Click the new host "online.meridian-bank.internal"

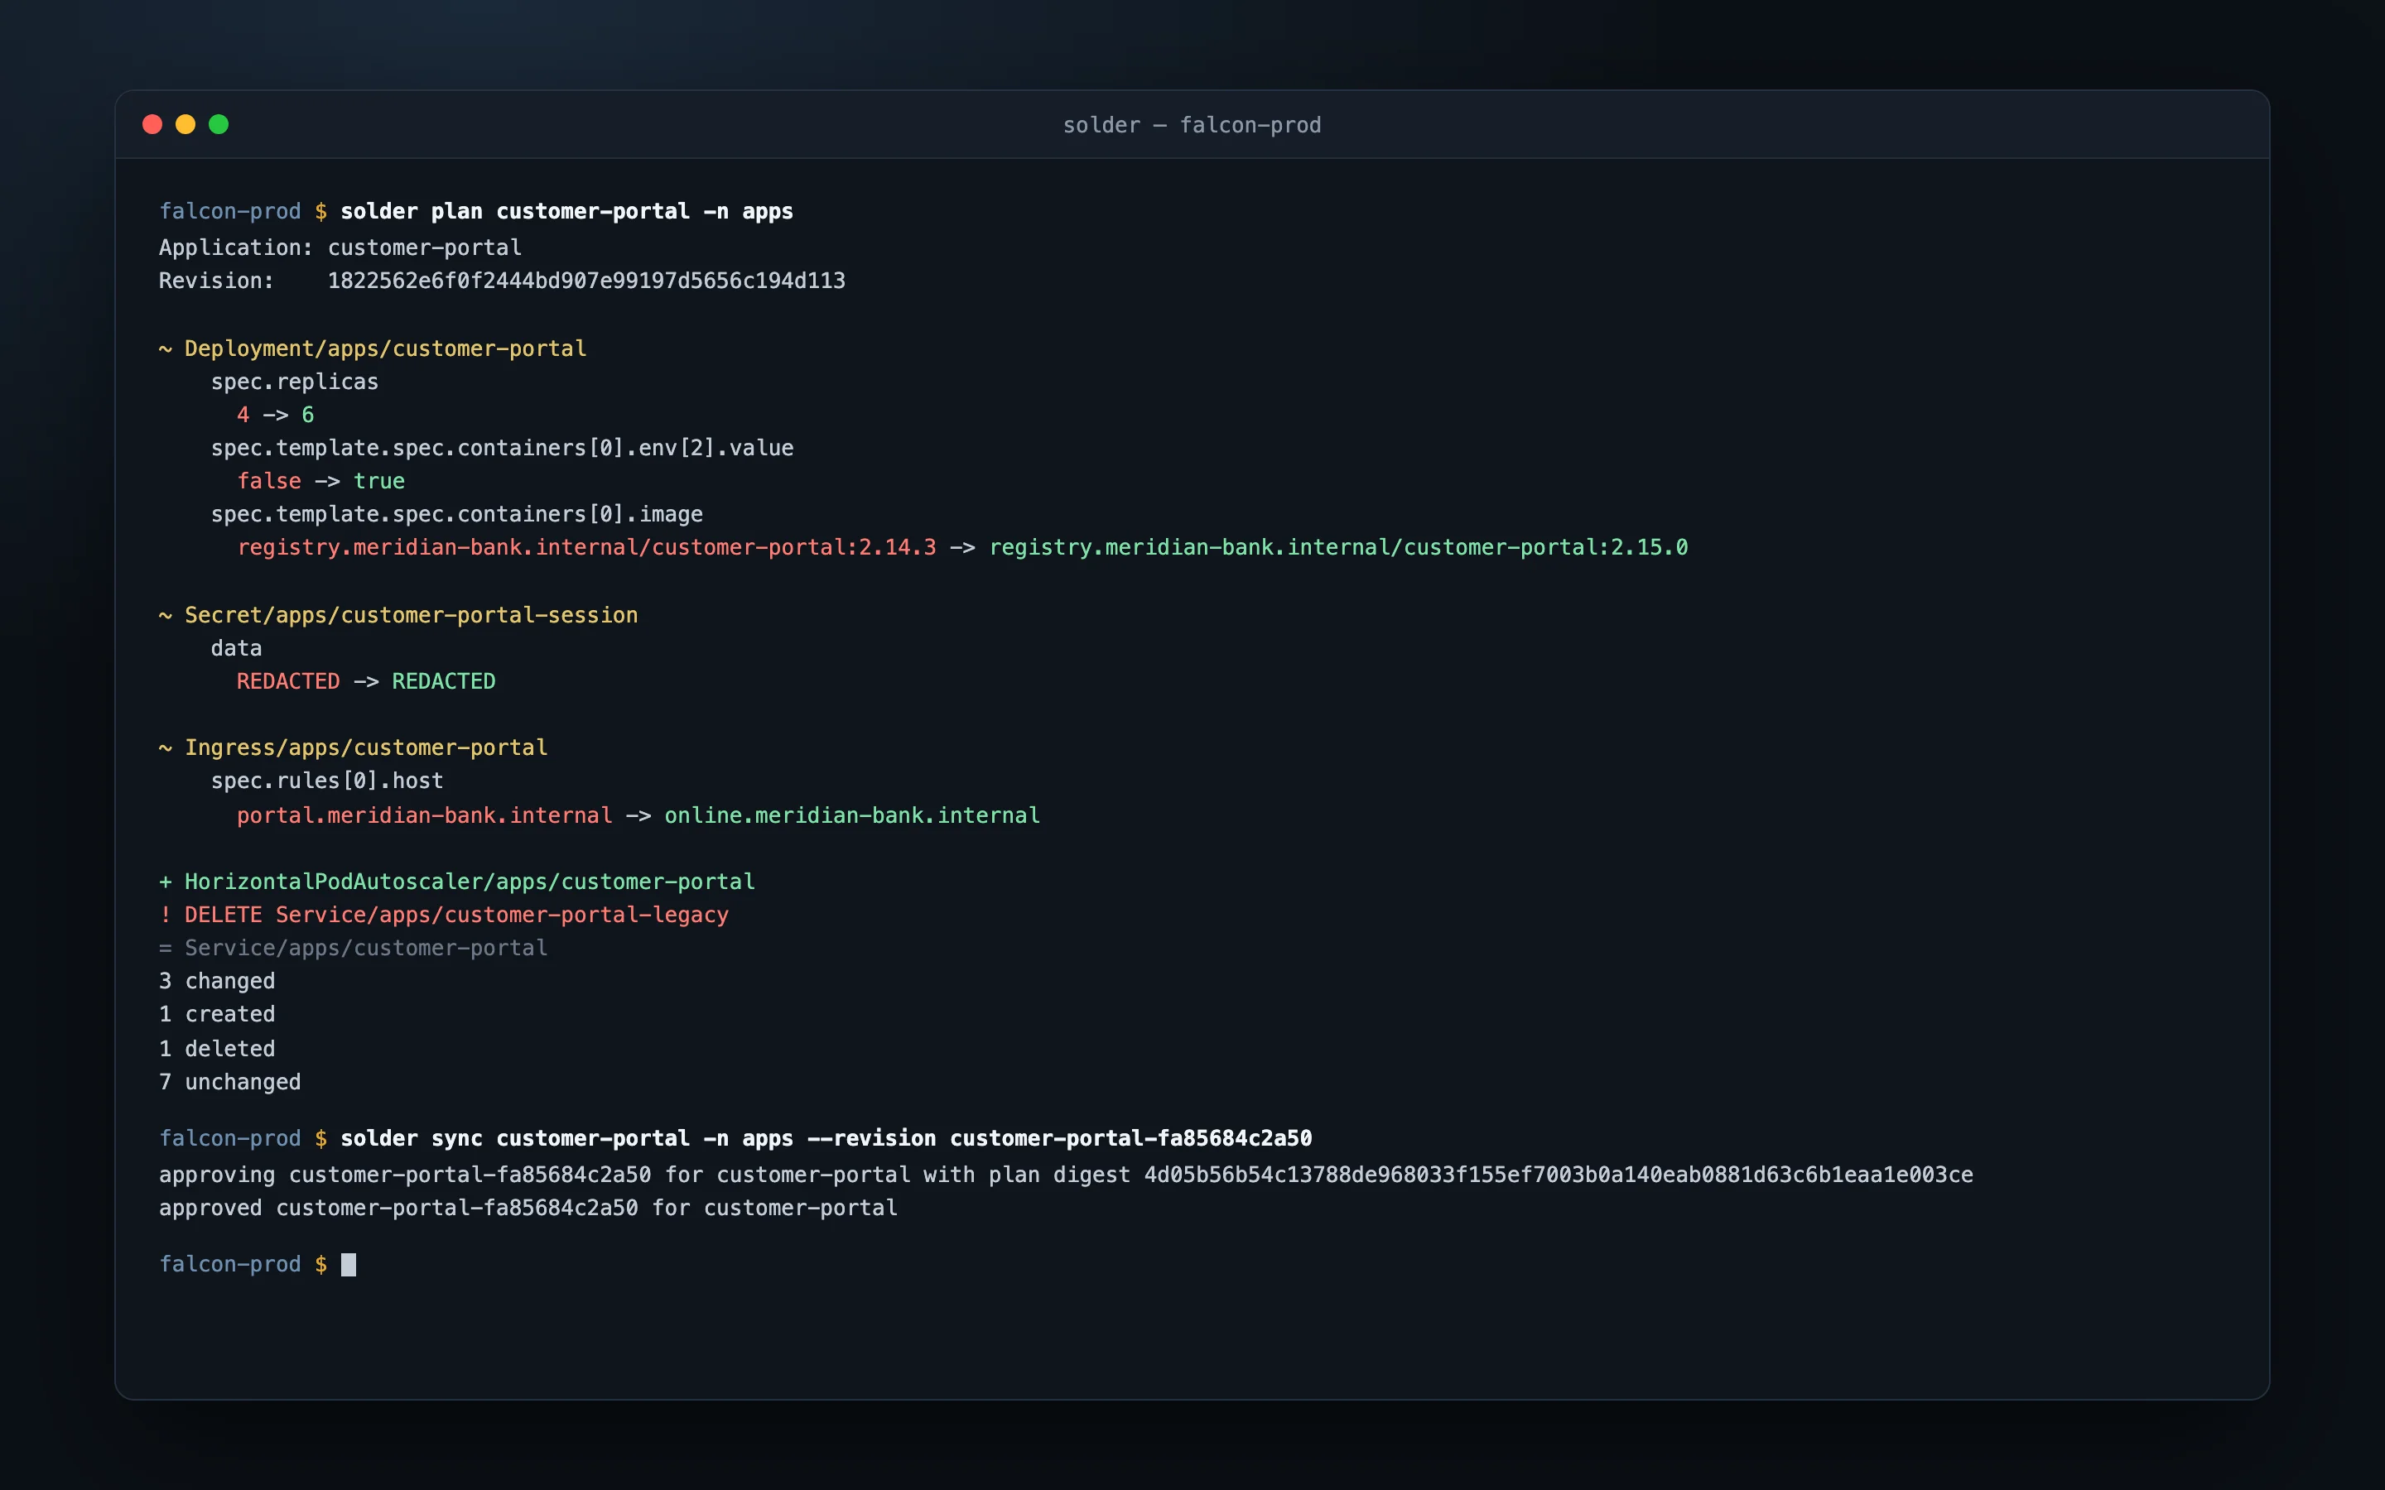pyautogui.click(x=852, y=815)
